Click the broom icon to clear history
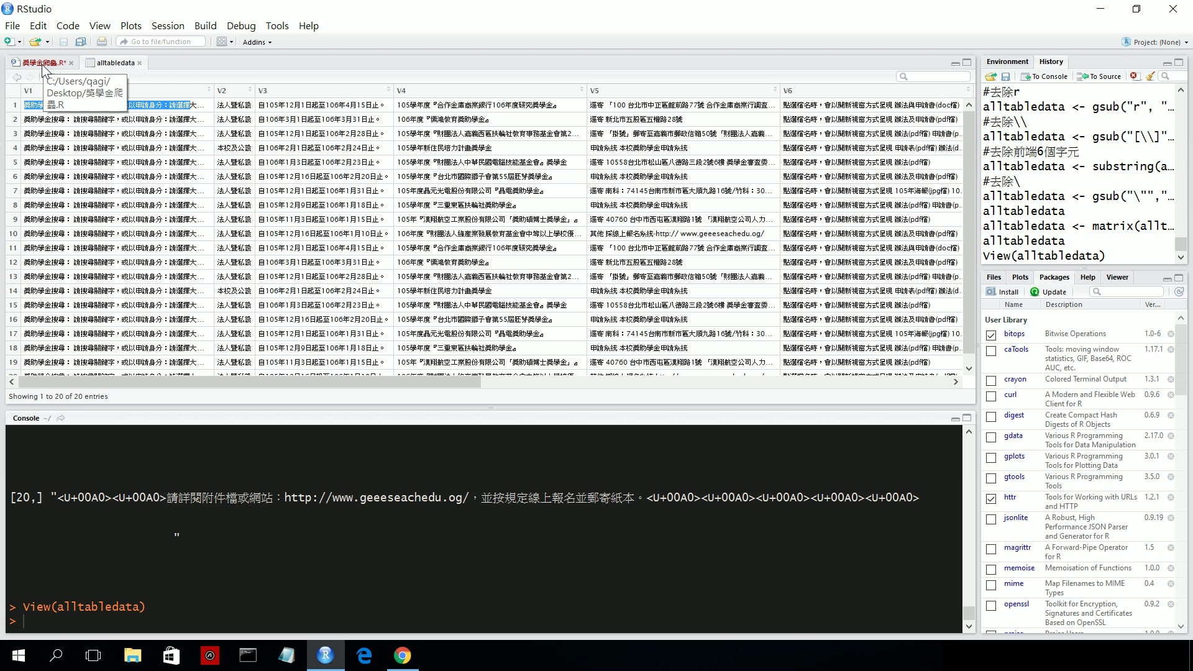Image resolution: width=1193 pixels, height=671 pixels. tap(1150, 76)
